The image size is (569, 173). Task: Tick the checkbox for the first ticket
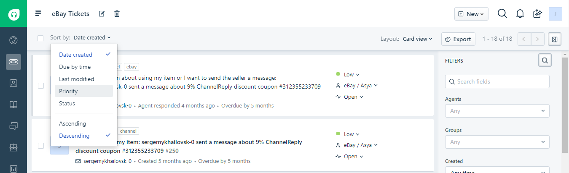(41, 86)
